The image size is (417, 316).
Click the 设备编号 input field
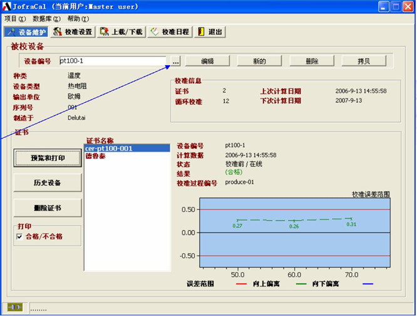(x=111, y=61)
